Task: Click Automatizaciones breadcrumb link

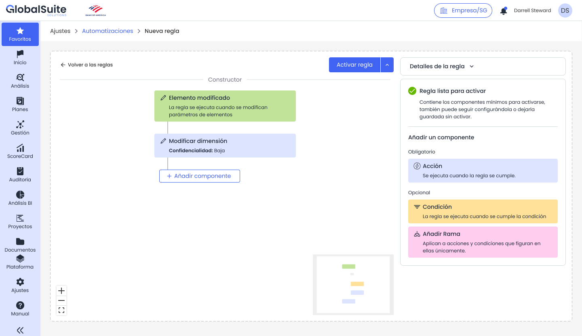Action: [108, 31]
